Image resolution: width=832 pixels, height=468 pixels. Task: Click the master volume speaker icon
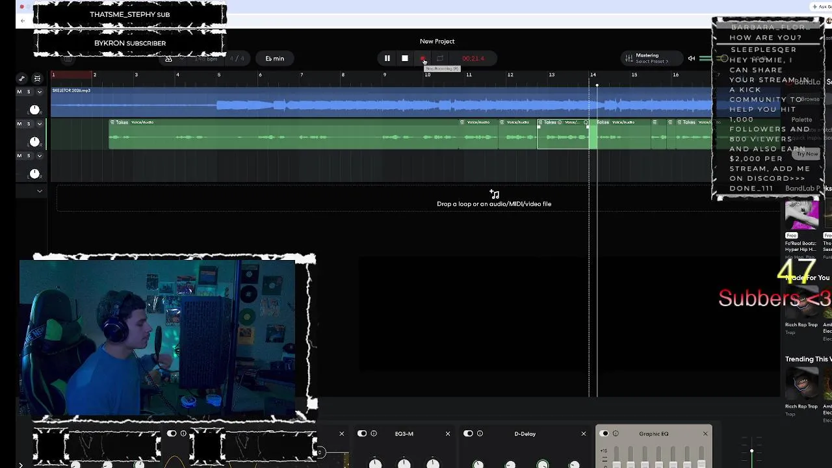click(692, 58)
